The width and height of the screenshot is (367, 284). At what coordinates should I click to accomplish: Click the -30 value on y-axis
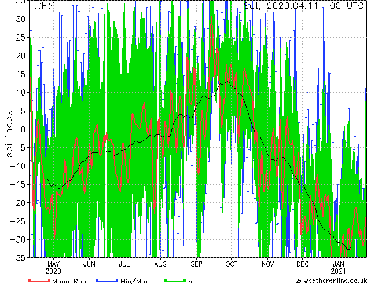(x=19, y=239)
